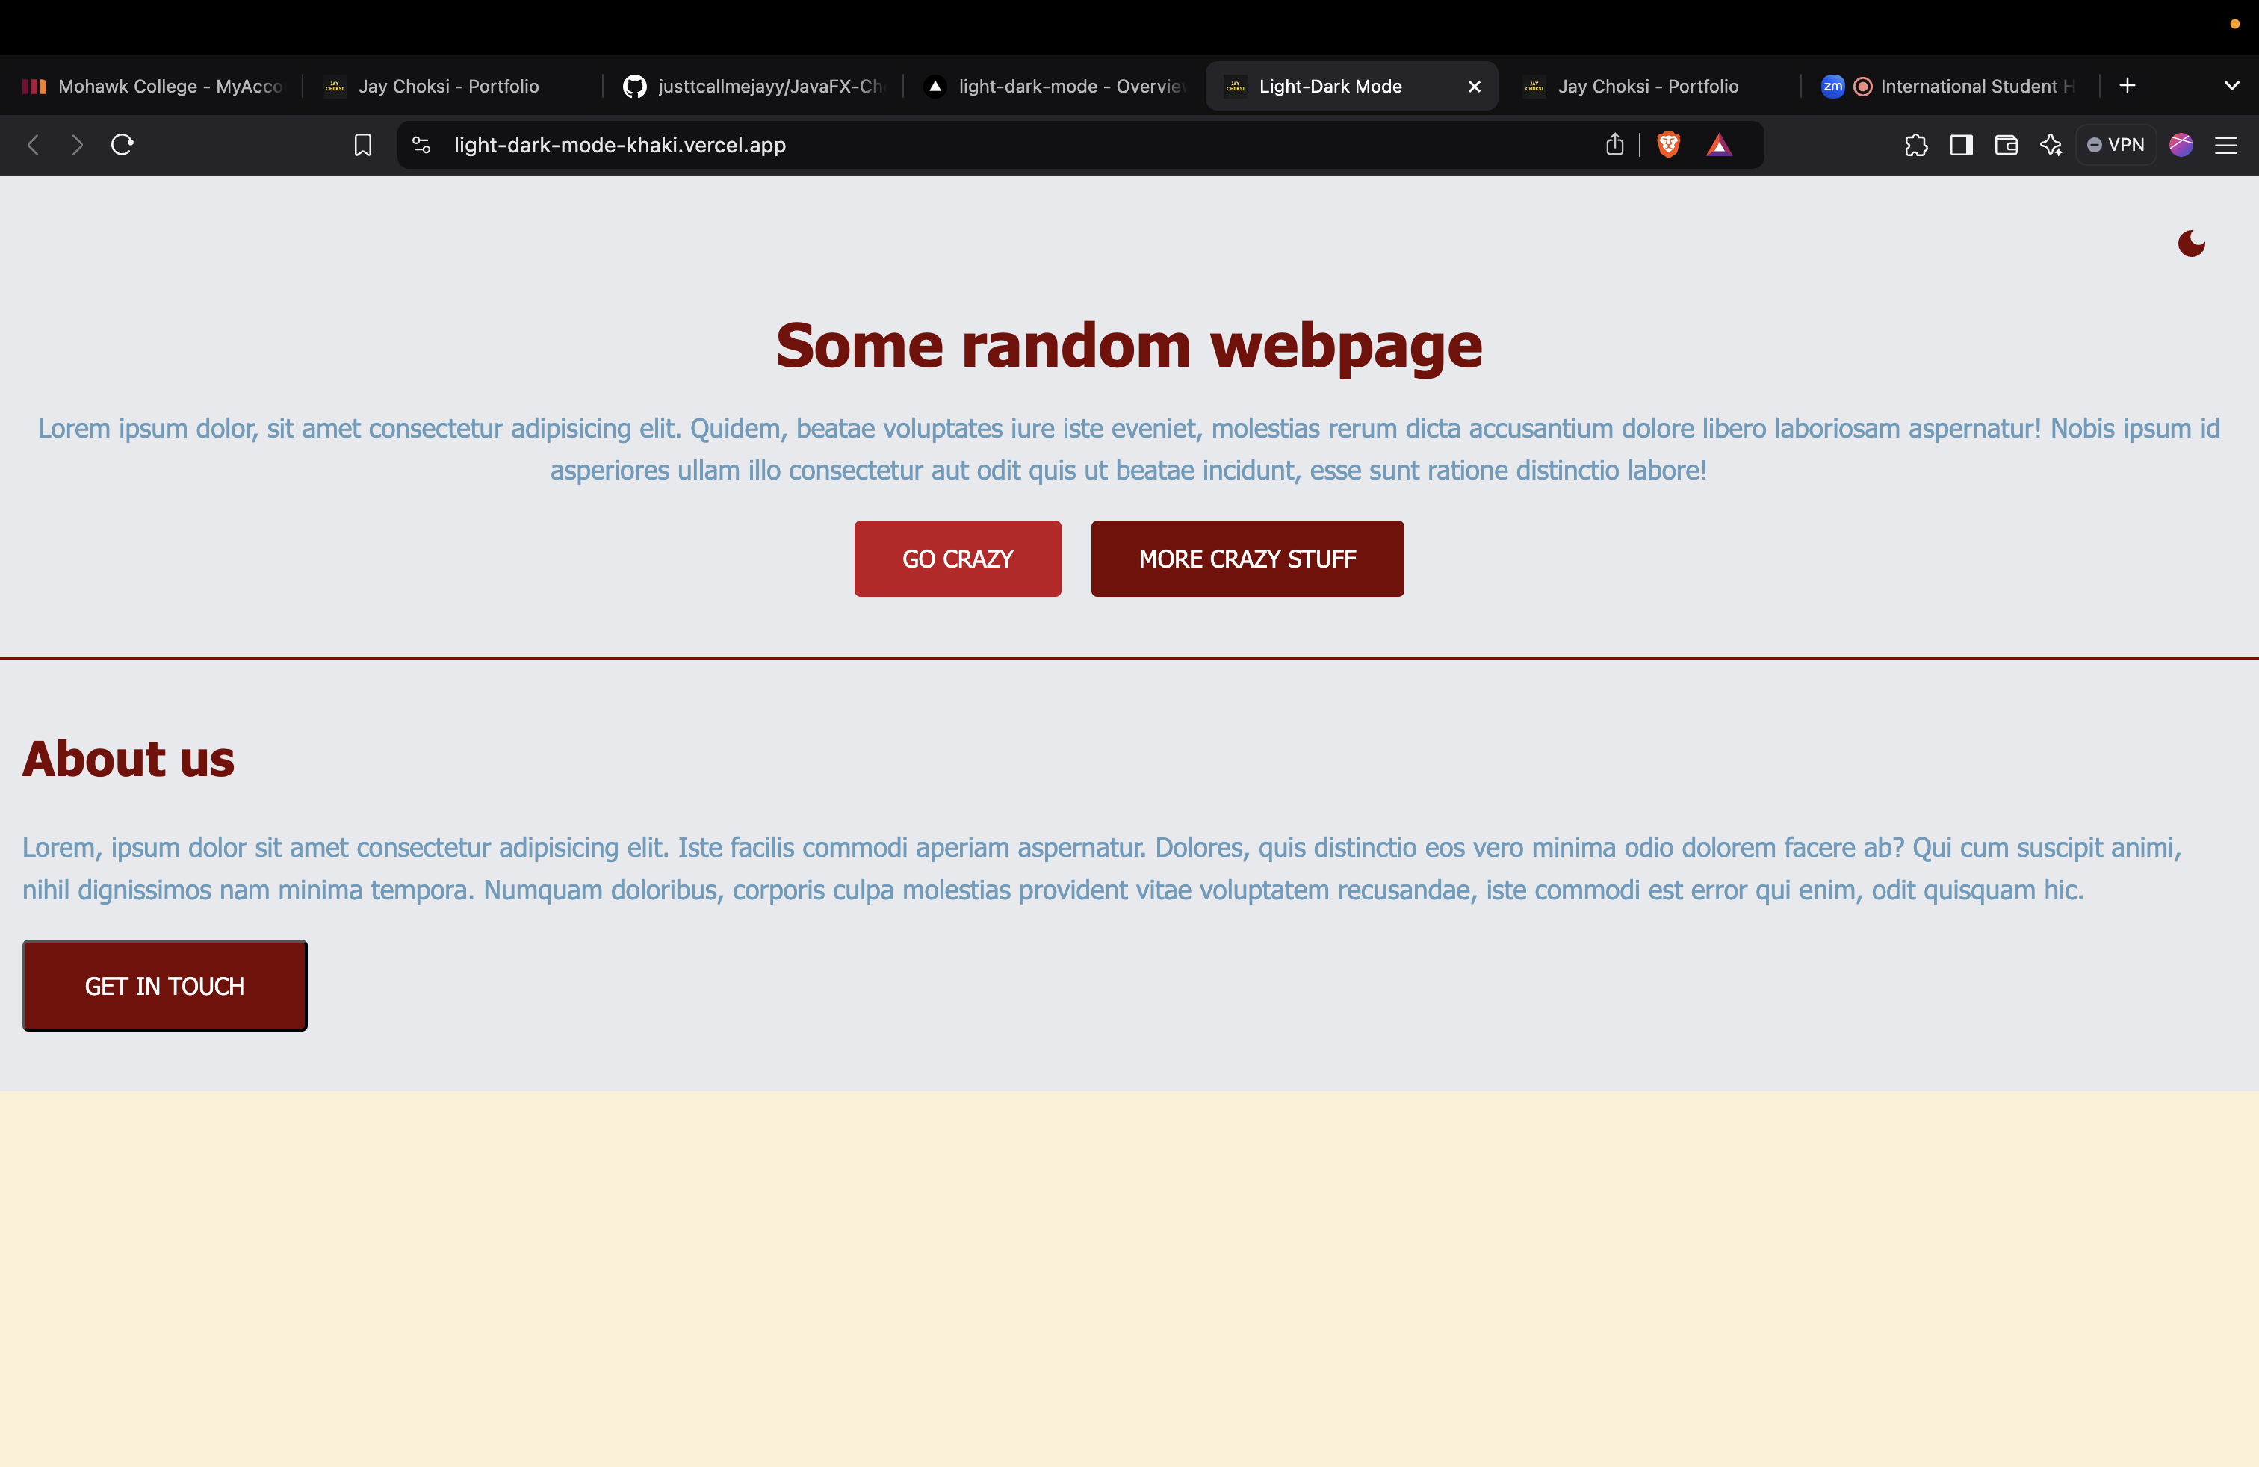Click the MORE CRAZY STUFF button
The width and height of the screenshot is (2259, 1467).
point(1246,558)
